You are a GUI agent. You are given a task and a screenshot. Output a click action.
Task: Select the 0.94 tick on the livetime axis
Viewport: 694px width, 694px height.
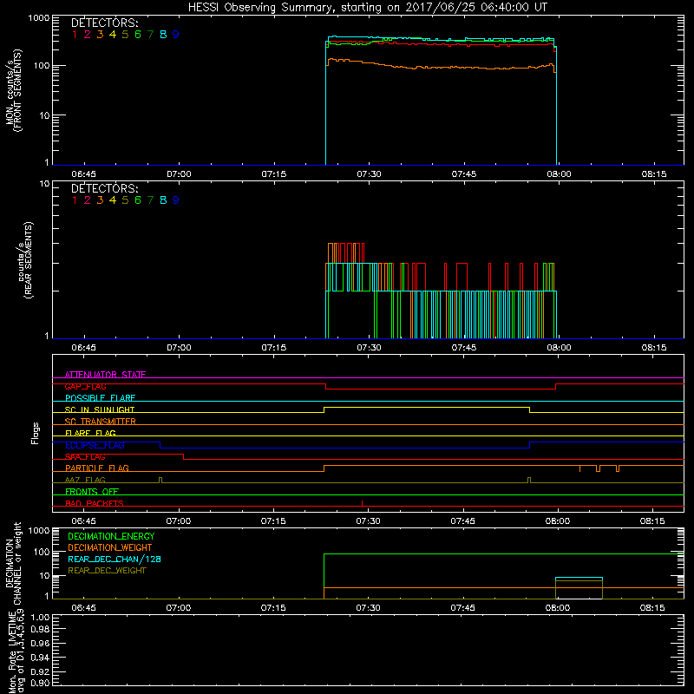(40, 658)
